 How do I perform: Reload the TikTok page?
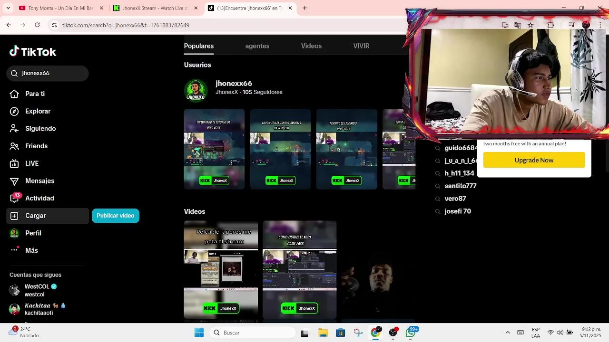click(x=37, y=25)
